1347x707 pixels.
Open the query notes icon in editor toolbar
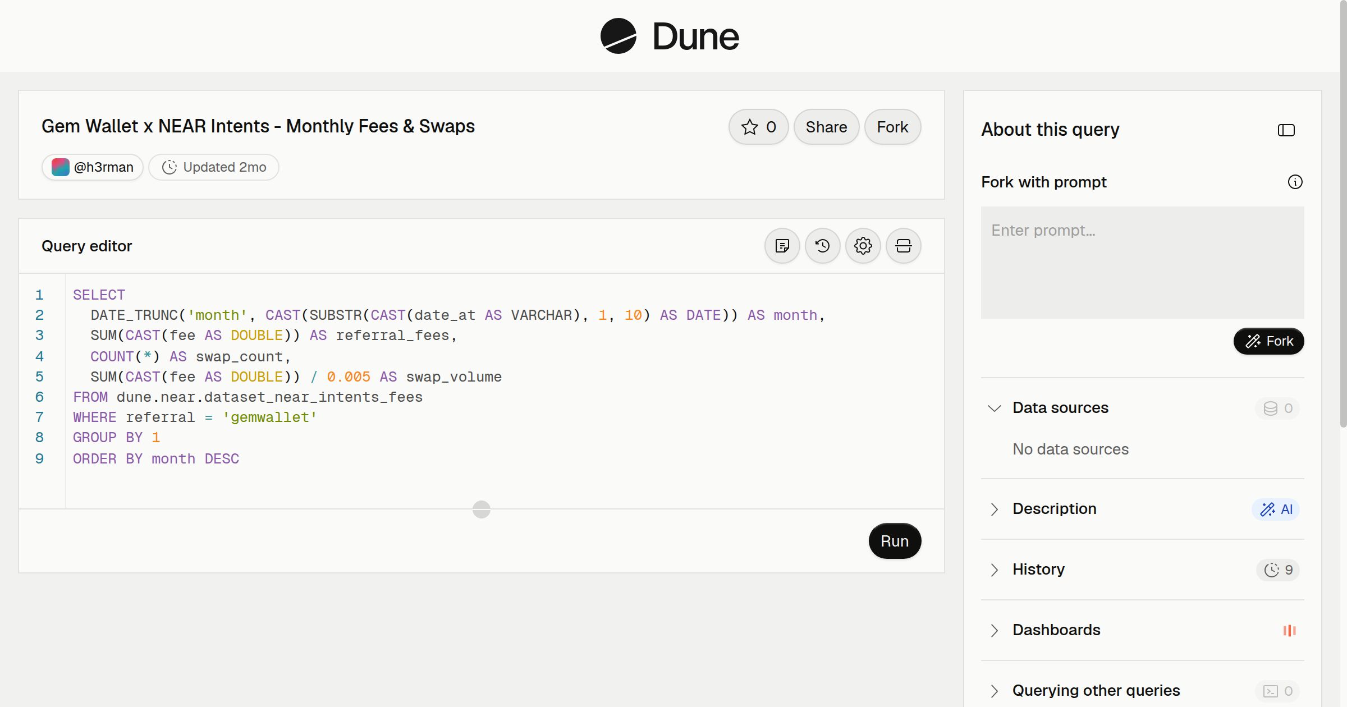pyautogui.click(x=782, y=246)
